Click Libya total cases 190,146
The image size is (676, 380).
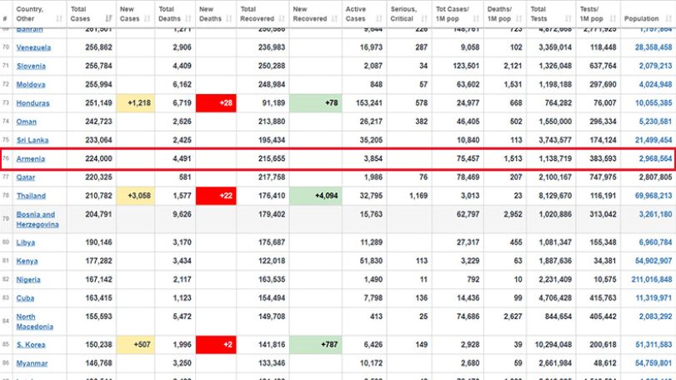click(x=98, y=242)
